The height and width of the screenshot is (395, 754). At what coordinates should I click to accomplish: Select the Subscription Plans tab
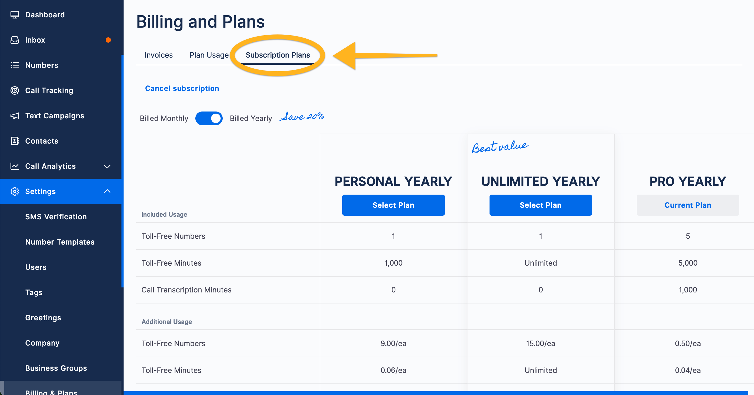(x=277, y=55)
